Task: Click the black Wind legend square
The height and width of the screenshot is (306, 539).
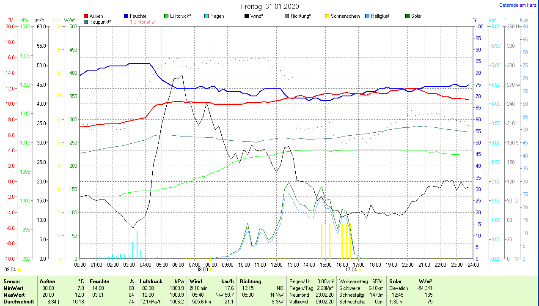Action: click(247, 16)
